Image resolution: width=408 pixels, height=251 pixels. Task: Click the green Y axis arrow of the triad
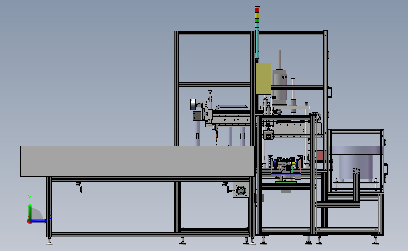[30, 211]
